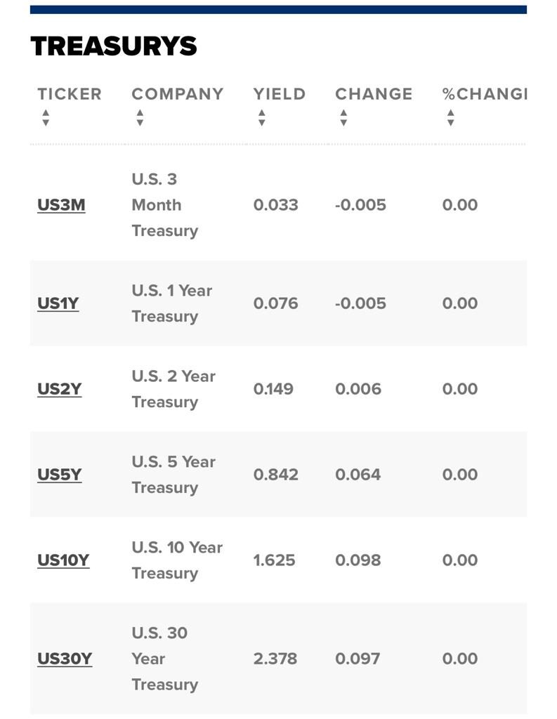This screenshot has height=719, width=557.
Task: Click the 2.378 yield for the 30 Year Treasury
Action: pyautogui.click(x=275, y=659)
